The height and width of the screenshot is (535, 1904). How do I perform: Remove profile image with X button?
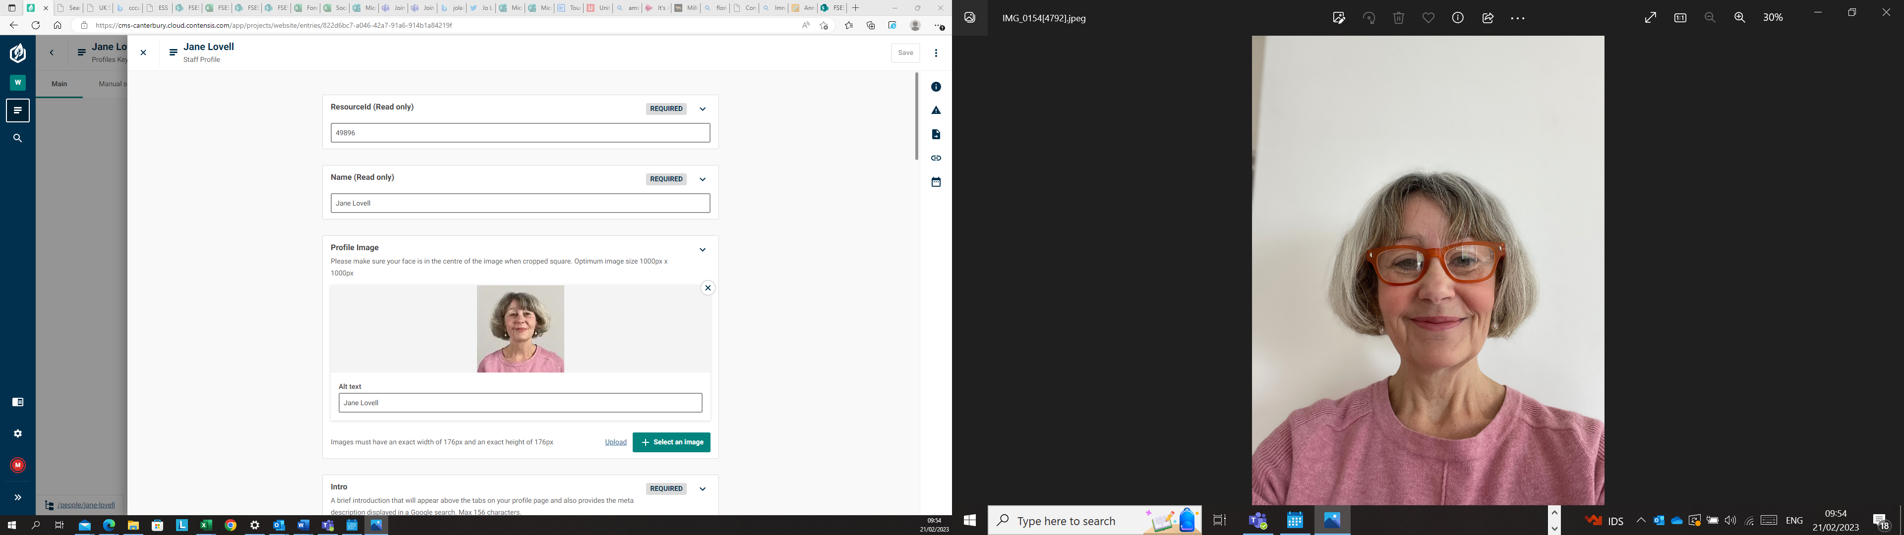tap(708, 288)
